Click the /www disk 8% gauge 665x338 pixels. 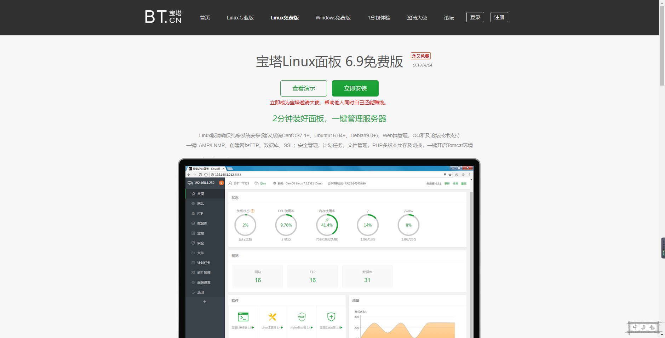click(408, 225)
